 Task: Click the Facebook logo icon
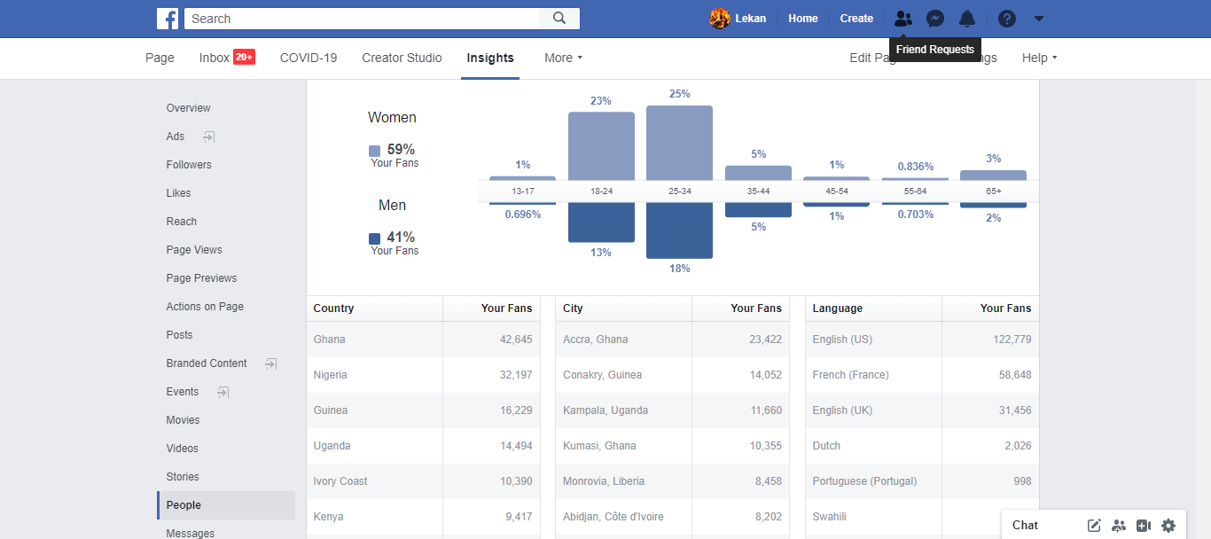click(168, 19)
